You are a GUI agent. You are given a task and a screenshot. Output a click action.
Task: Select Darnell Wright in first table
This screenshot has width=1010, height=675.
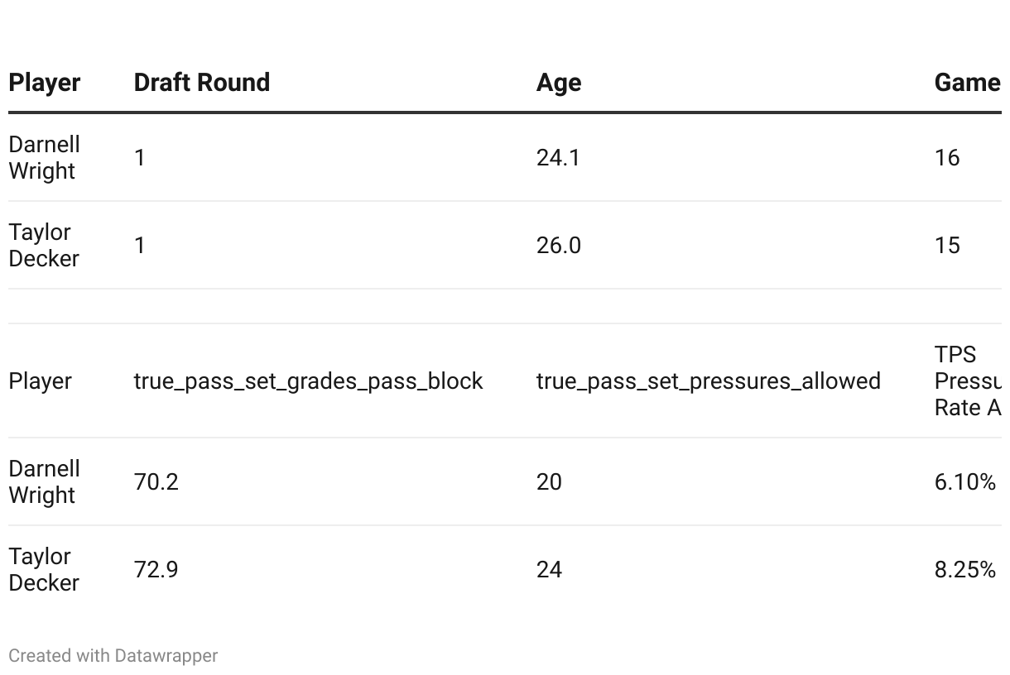coord(45,157)
